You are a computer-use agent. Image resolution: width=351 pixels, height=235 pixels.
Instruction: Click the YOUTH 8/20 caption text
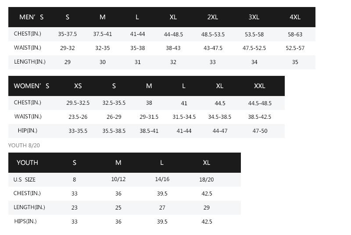[24, 146]
